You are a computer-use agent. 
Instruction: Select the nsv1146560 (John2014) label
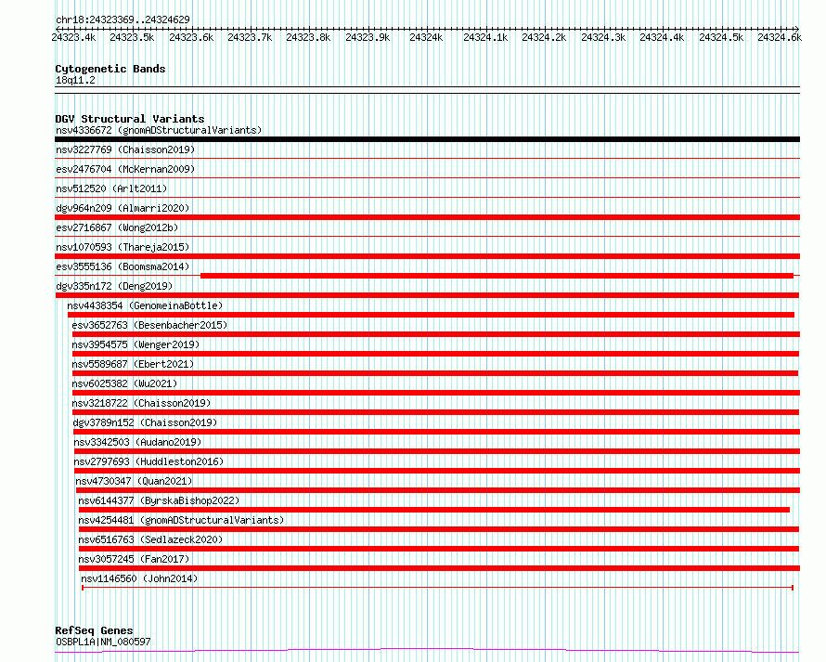(139, 578)
